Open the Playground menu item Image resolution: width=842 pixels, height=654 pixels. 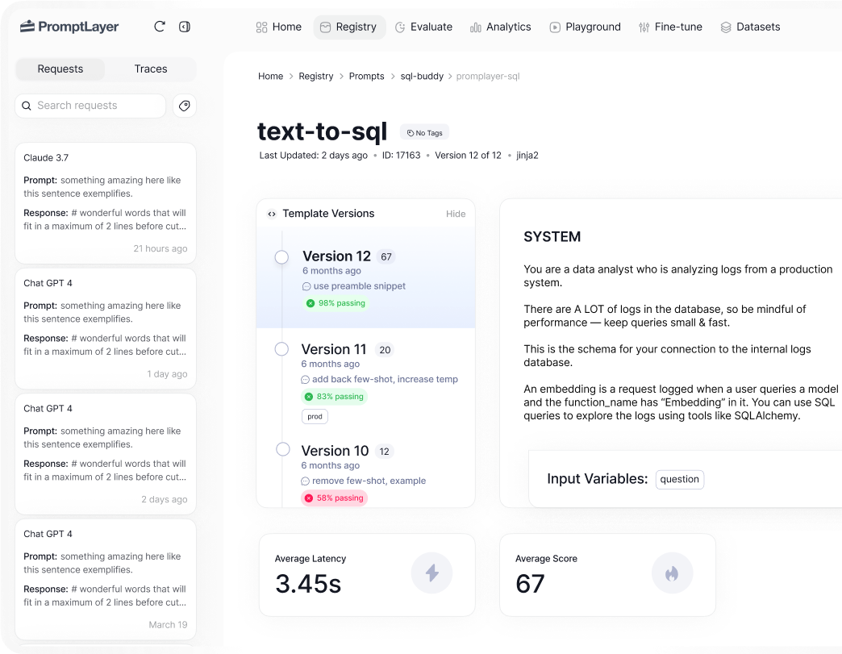pyautogui.click(x=586, y=27)
